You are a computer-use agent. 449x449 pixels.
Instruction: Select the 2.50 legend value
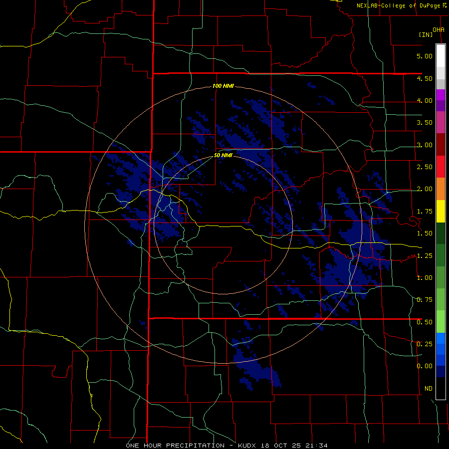pyautogui.click(x=425, y=167)
